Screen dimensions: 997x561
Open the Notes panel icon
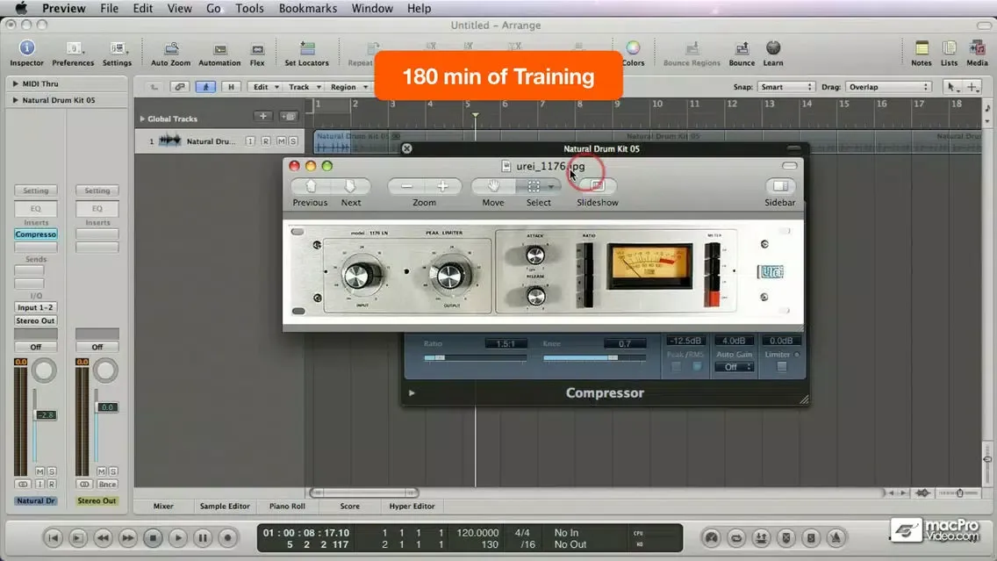point(921,52)
